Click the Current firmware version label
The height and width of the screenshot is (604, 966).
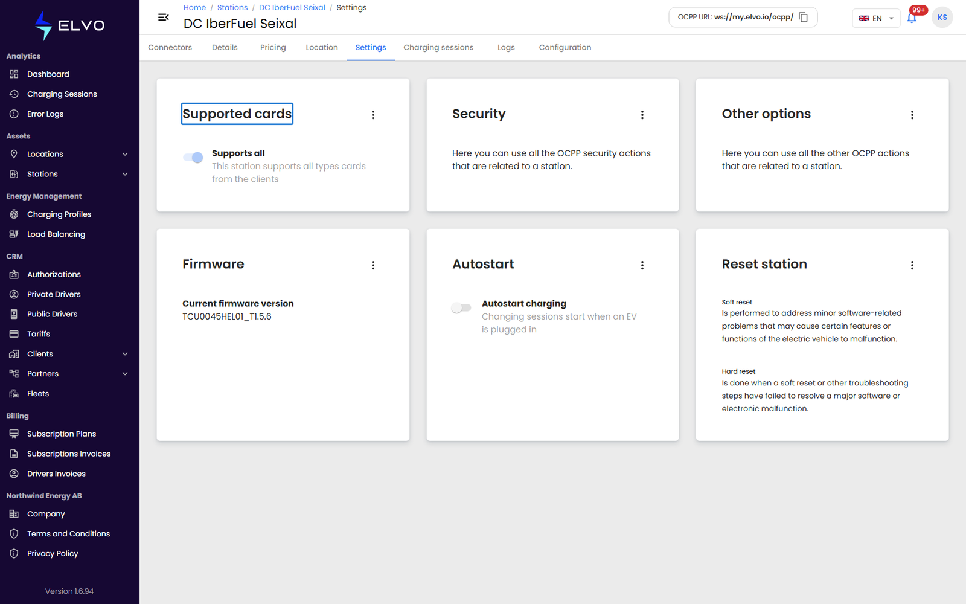click(x=238, y=304)
